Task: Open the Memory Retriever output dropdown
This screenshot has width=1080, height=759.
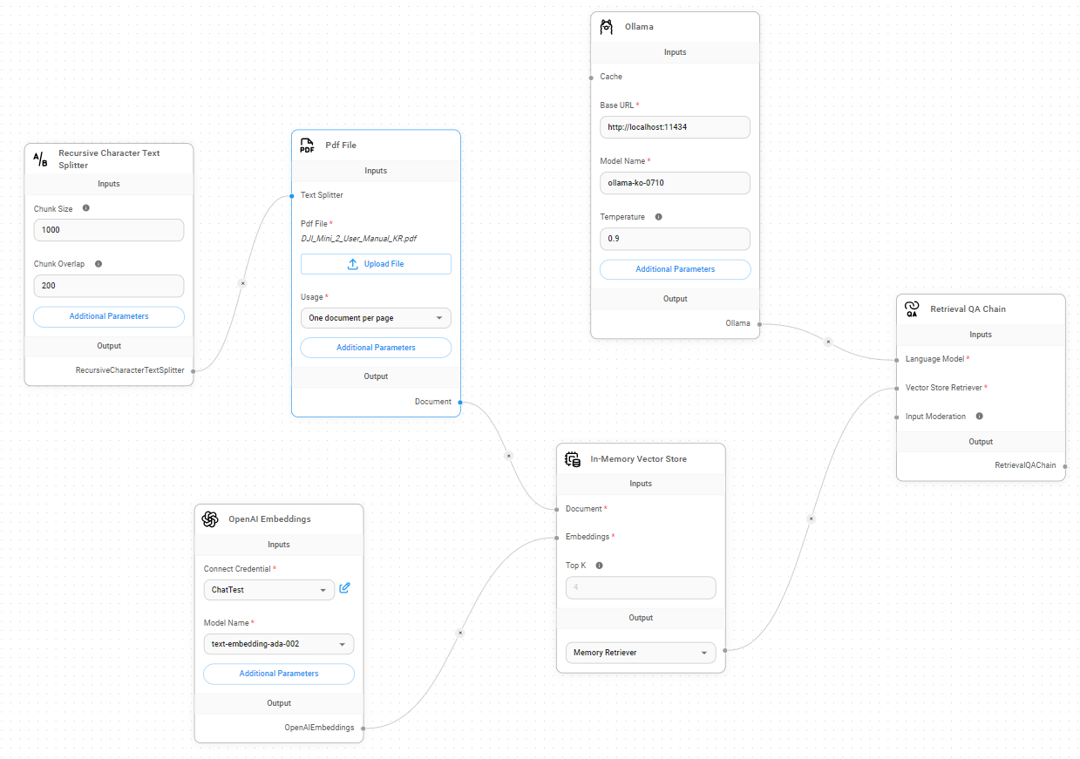Action: pos(641,653)
